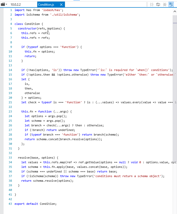The height and width of the screenshot is (214, 177).
Task: Click line number 23 in the gutter
Action: point(10,111)
